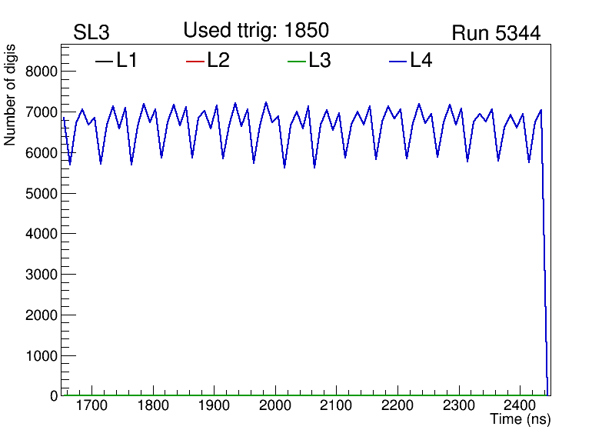Viewport: 612px width, 440px height.
Task: Click the blue L4 legend line sample
Action: (397, 62)
